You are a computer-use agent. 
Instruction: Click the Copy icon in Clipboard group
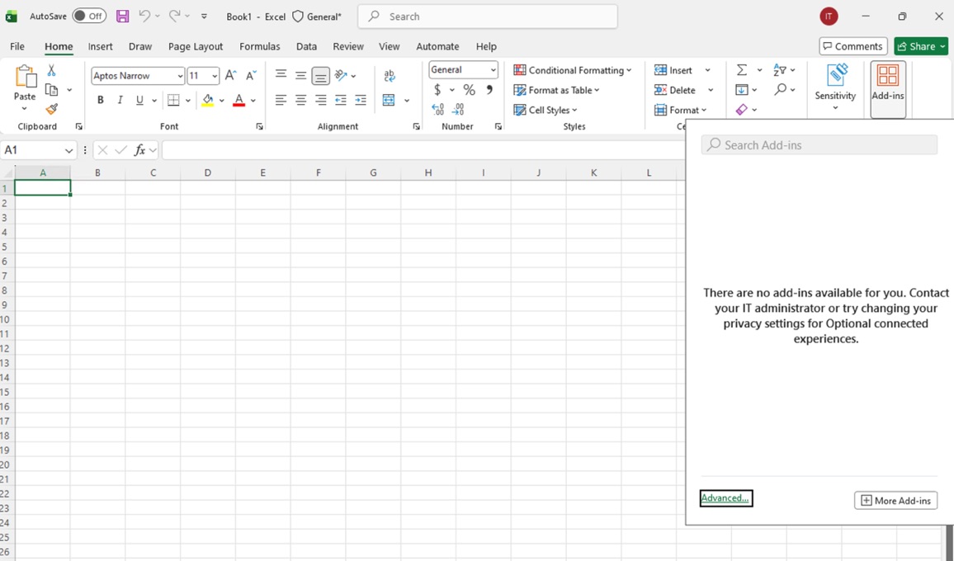click(52, 90)
